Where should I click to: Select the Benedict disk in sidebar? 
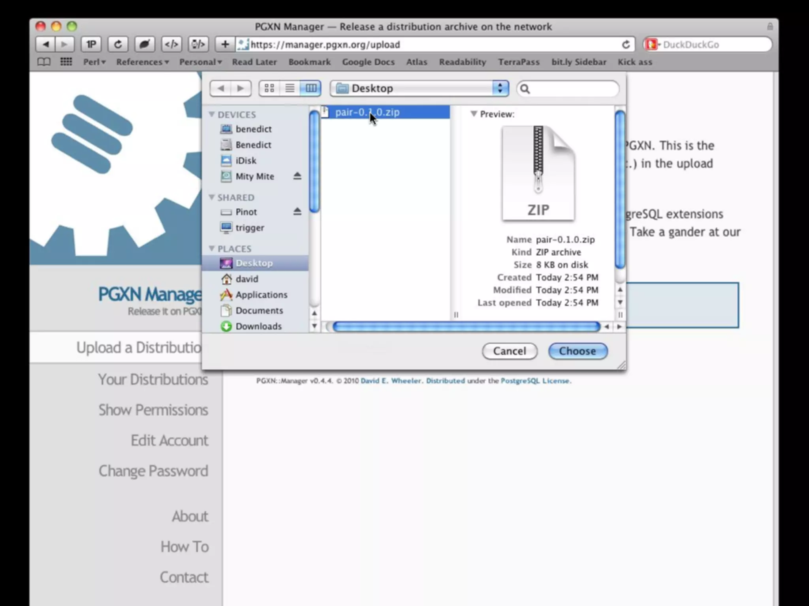(x=253, y=145)
